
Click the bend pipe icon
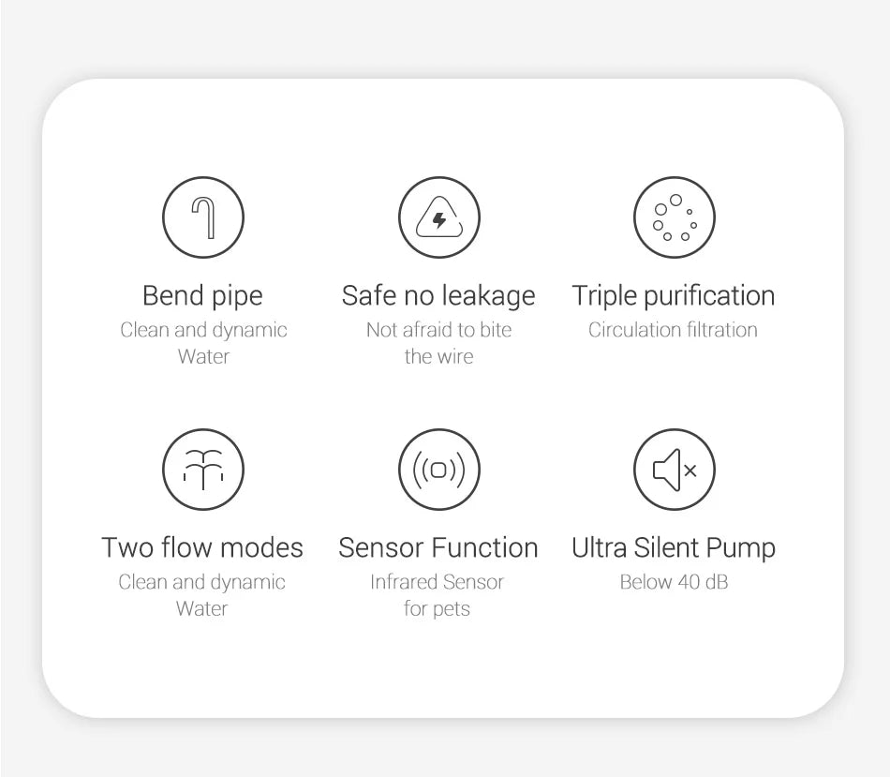pyautogui.click(x=203, y=217)
